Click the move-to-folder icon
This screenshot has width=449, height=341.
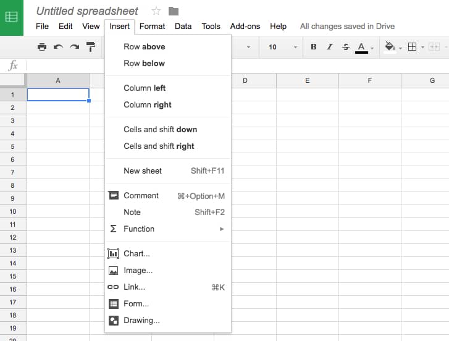pos(174,11)
